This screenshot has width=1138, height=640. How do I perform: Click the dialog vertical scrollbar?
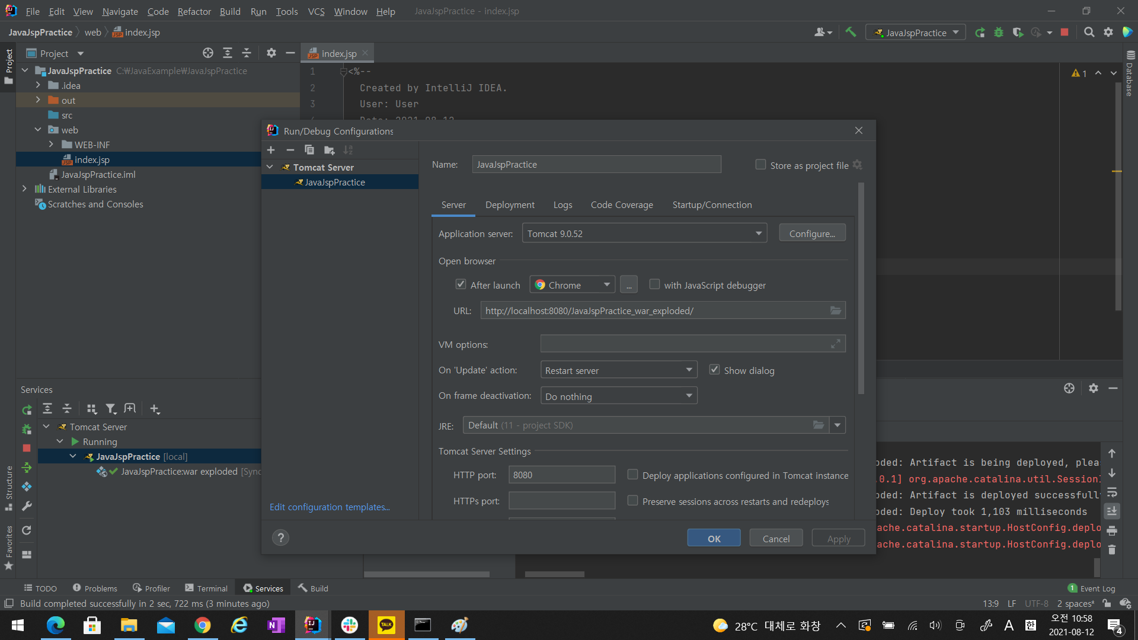[861, 289]
